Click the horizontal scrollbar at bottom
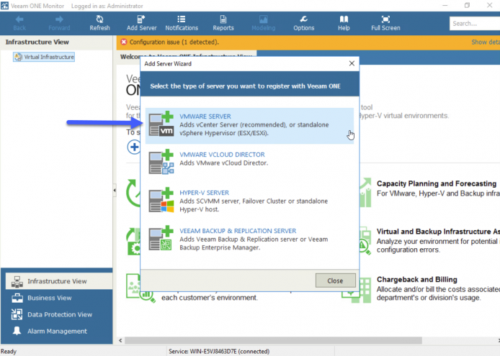 [x=273, y=340]
